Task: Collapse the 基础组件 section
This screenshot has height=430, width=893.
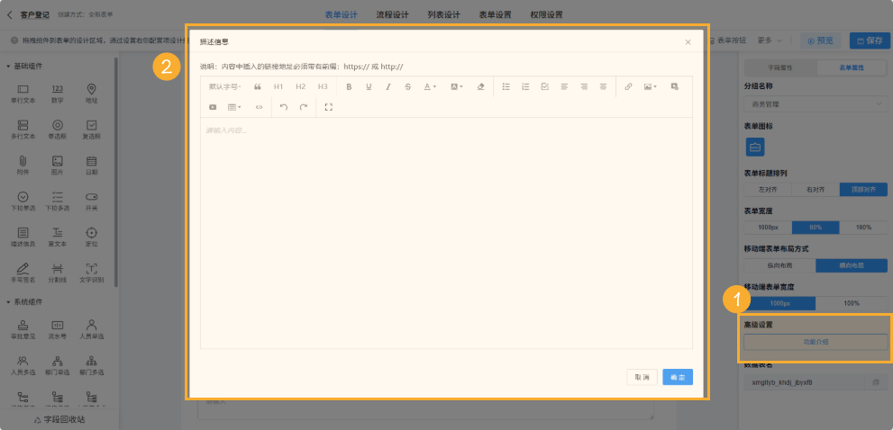Action: (8, 66)
